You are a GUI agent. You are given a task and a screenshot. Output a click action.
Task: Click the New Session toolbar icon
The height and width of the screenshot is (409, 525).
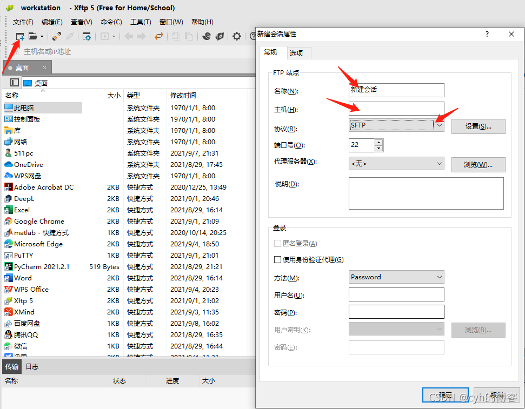[19, 36]
